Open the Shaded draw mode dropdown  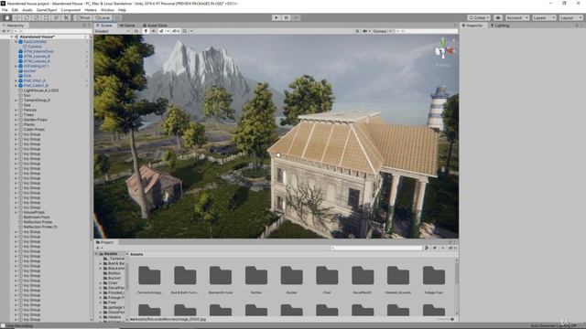112,31
